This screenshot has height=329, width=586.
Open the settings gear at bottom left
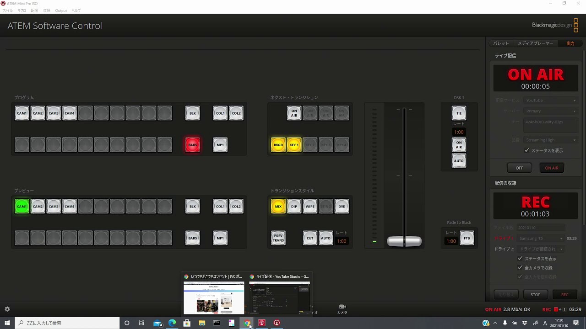(7, 309)
